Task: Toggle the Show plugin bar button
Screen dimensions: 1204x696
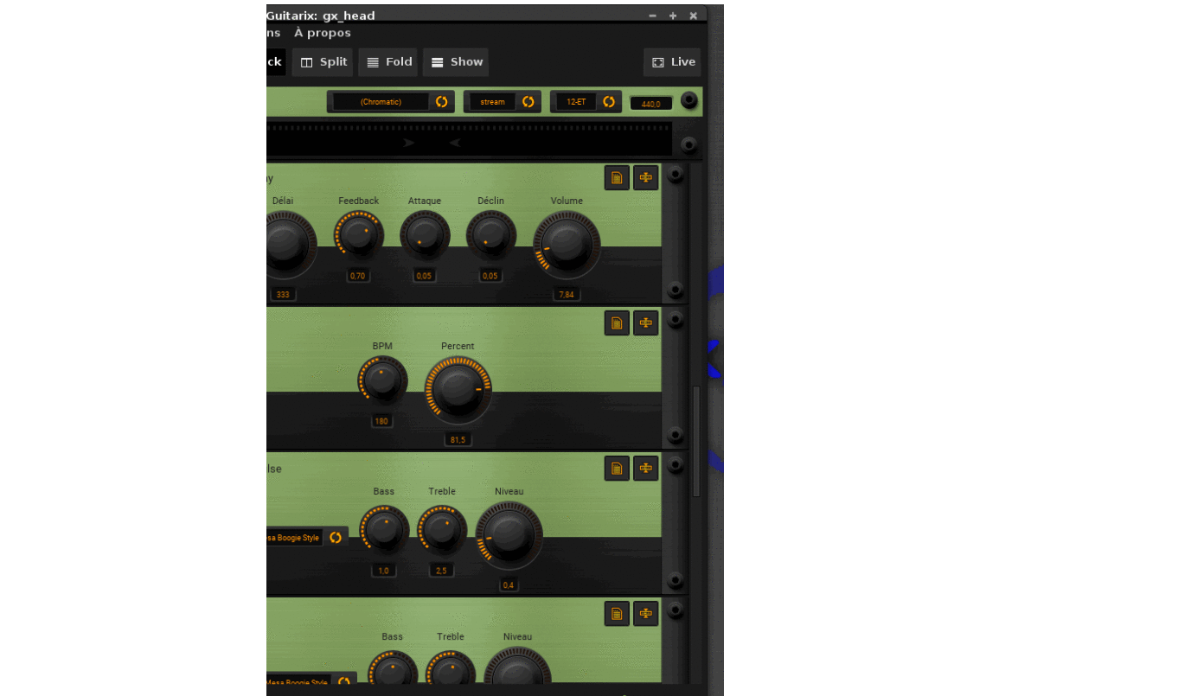Action: coord(457,62)
